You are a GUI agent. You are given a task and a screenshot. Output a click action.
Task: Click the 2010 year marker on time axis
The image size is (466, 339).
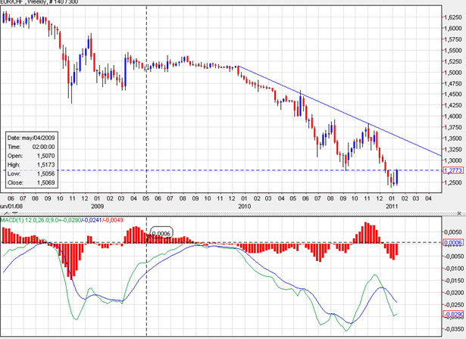(x=244, y=205)
